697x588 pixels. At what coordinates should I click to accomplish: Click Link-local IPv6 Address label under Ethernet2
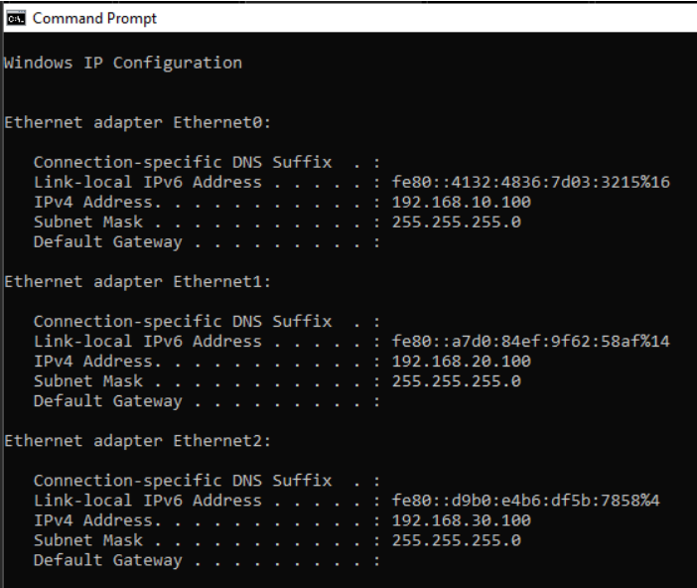147,500
